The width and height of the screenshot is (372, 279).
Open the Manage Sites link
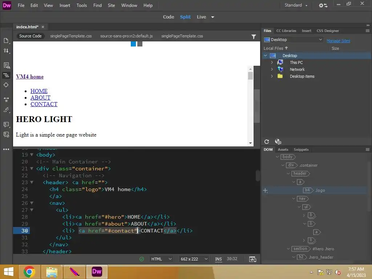click(x=338, y=41)
